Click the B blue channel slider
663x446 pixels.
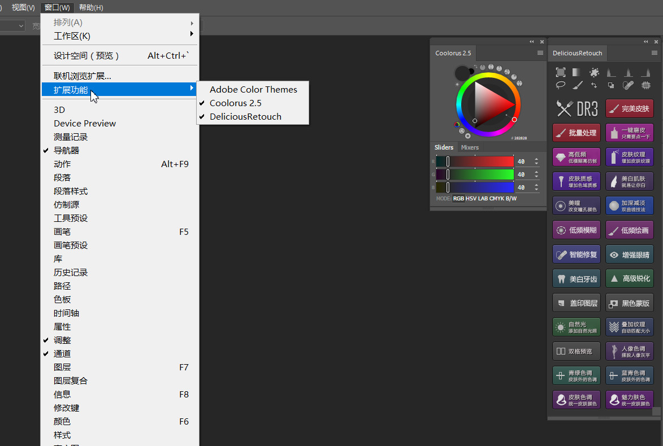(x=475, y=187)
